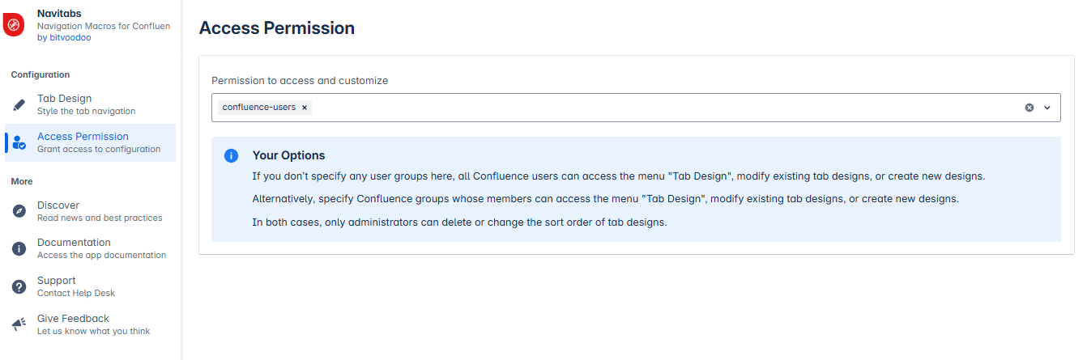Click the confluence-users tag label

(258, 108)
